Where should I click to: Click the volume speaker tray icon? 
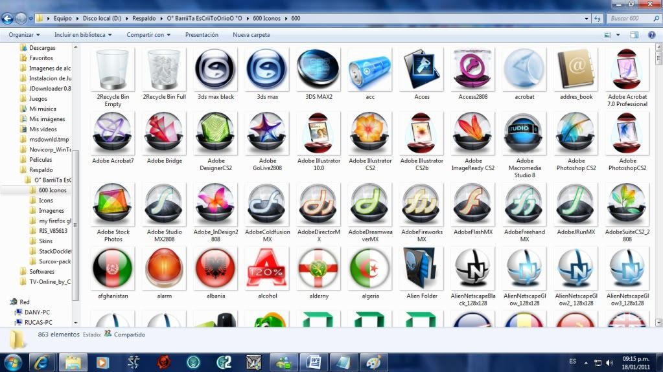click(x=609, y=363)
